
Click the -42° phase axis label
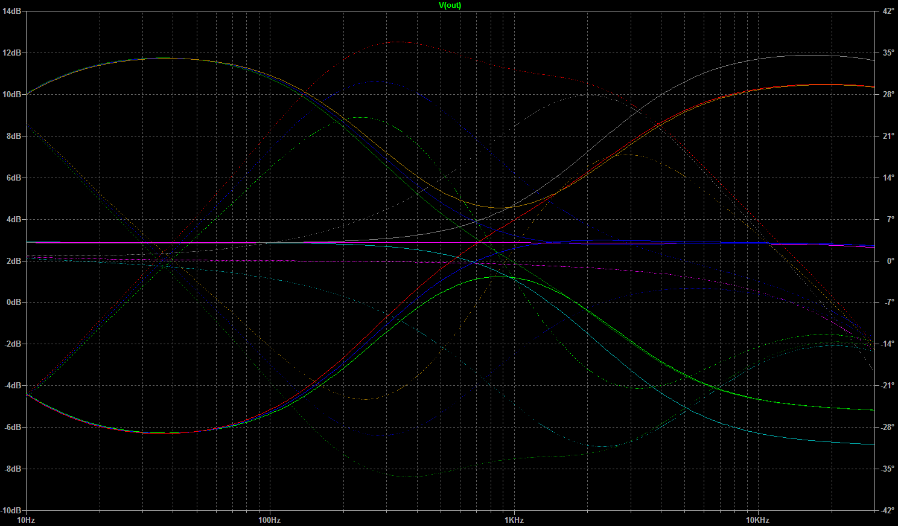[887, 510]
